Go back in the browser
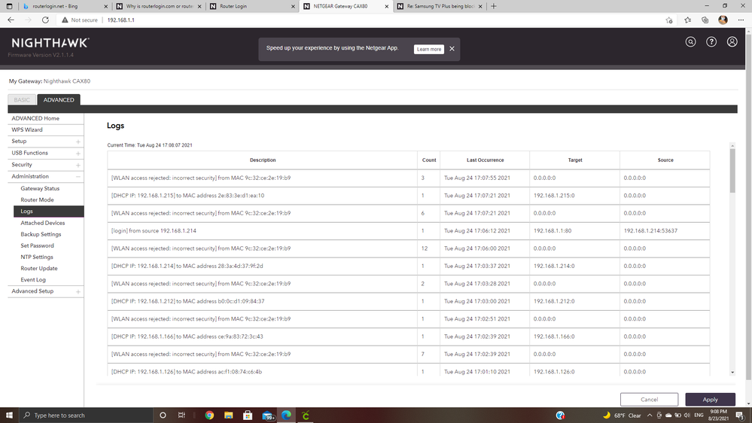 pyautogui.click(x=11, y=20)
